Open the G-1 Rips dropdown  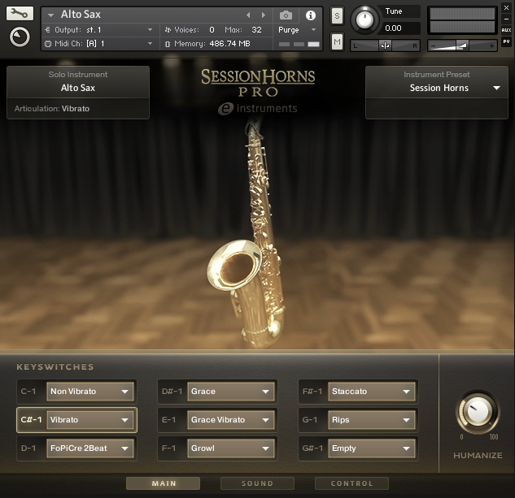(372, 420)
